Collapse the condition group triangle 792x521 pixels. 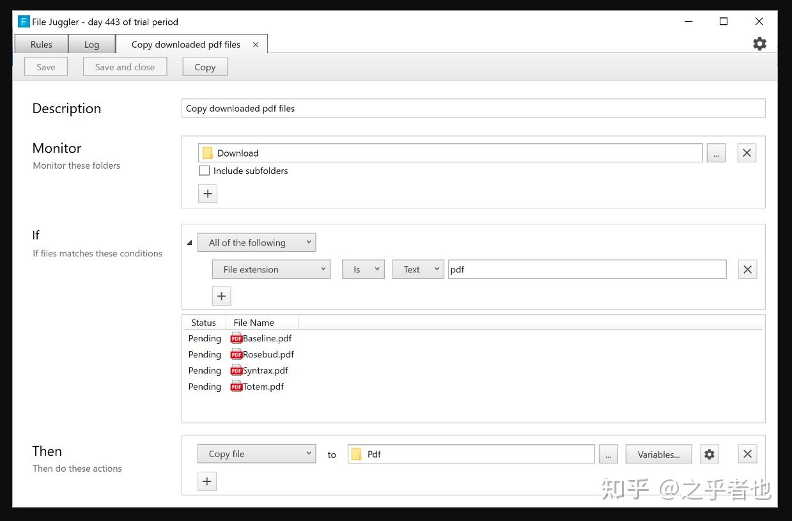pos(190,243)
